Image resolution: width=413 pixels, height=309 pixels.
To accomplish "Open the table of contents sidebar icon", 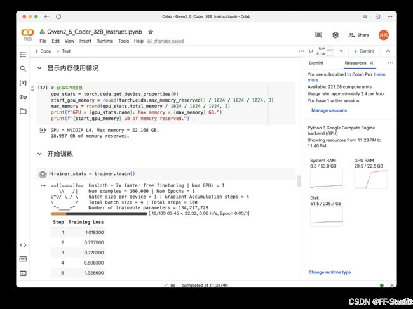I will 23,55.
